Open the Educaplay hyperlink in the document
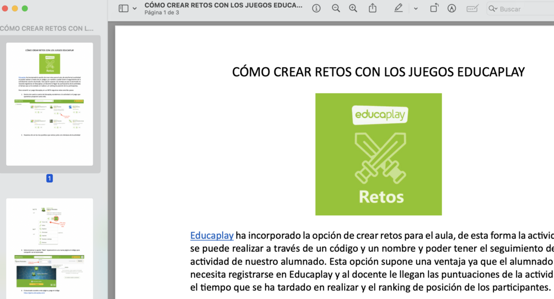This screenshot has width=554, height=299. tap(212, 236)
